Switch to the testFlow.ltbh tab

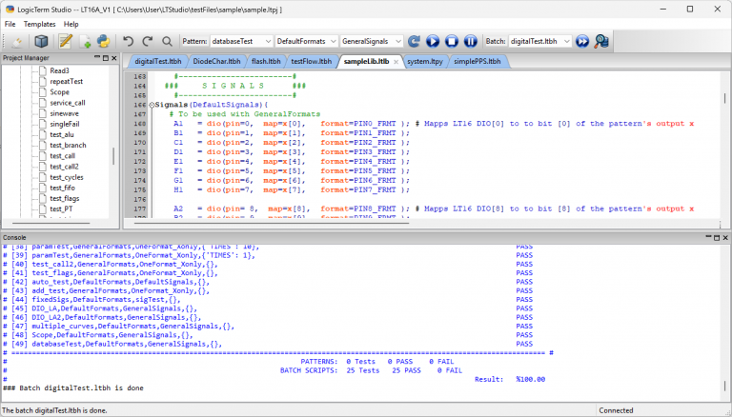coord(311,61)
